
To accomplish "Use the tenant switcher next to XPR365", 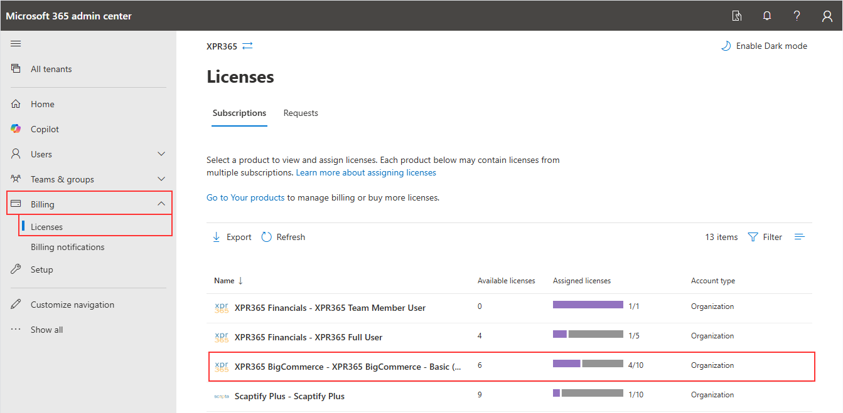I will point(248,45).
